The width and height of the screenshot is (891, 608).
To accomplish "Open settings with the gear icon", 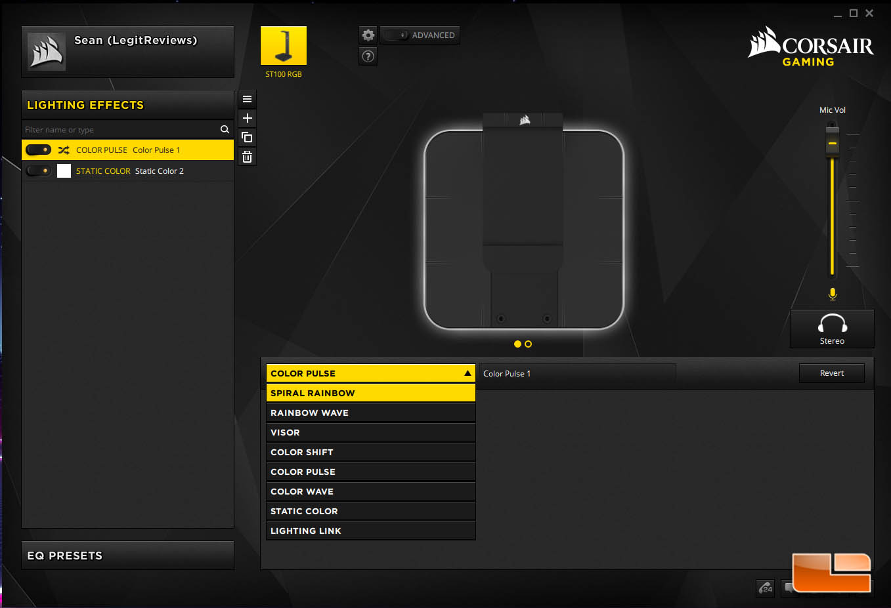I will pyautogui.click(x=368, y=35).
